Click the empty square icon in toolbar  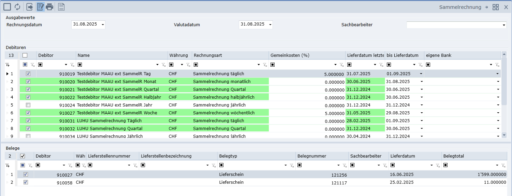tap(7, 7)
